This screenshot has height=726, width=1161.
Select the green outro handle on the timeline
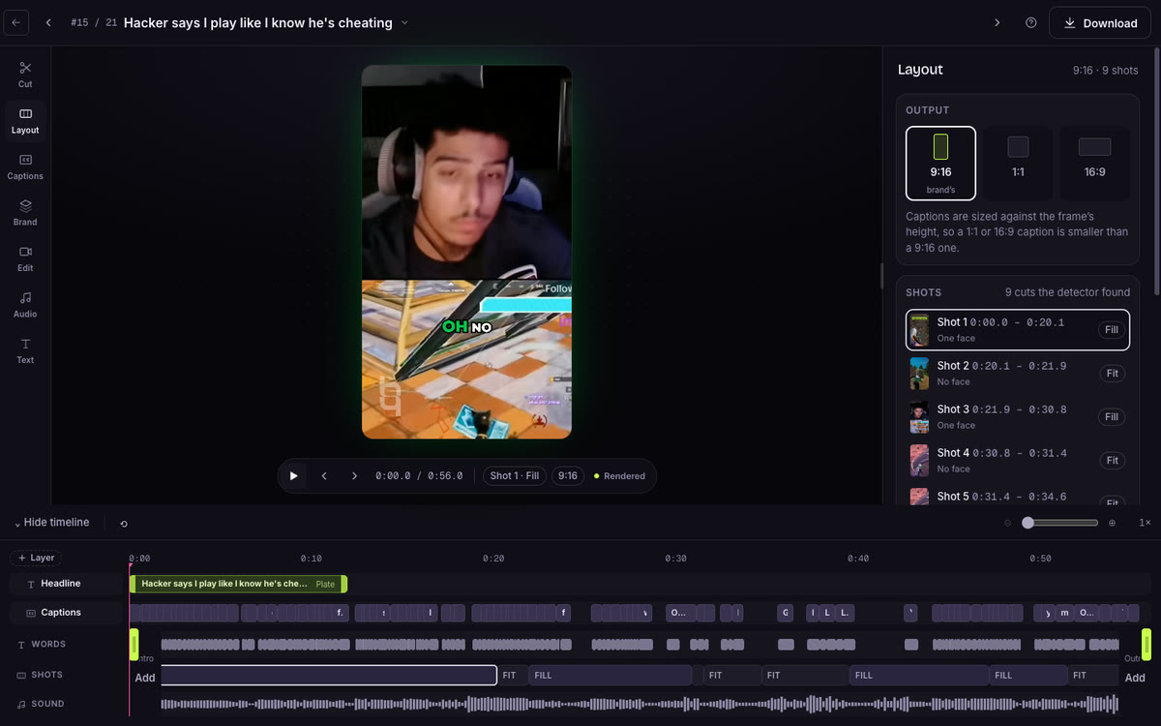pyautogui.click(x=1146, y=644)
